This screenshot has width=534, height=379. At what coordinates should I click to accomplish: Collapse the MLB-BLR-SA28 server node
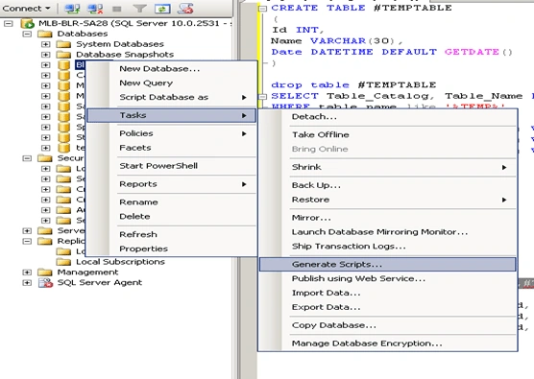click(x=9, y=23)
